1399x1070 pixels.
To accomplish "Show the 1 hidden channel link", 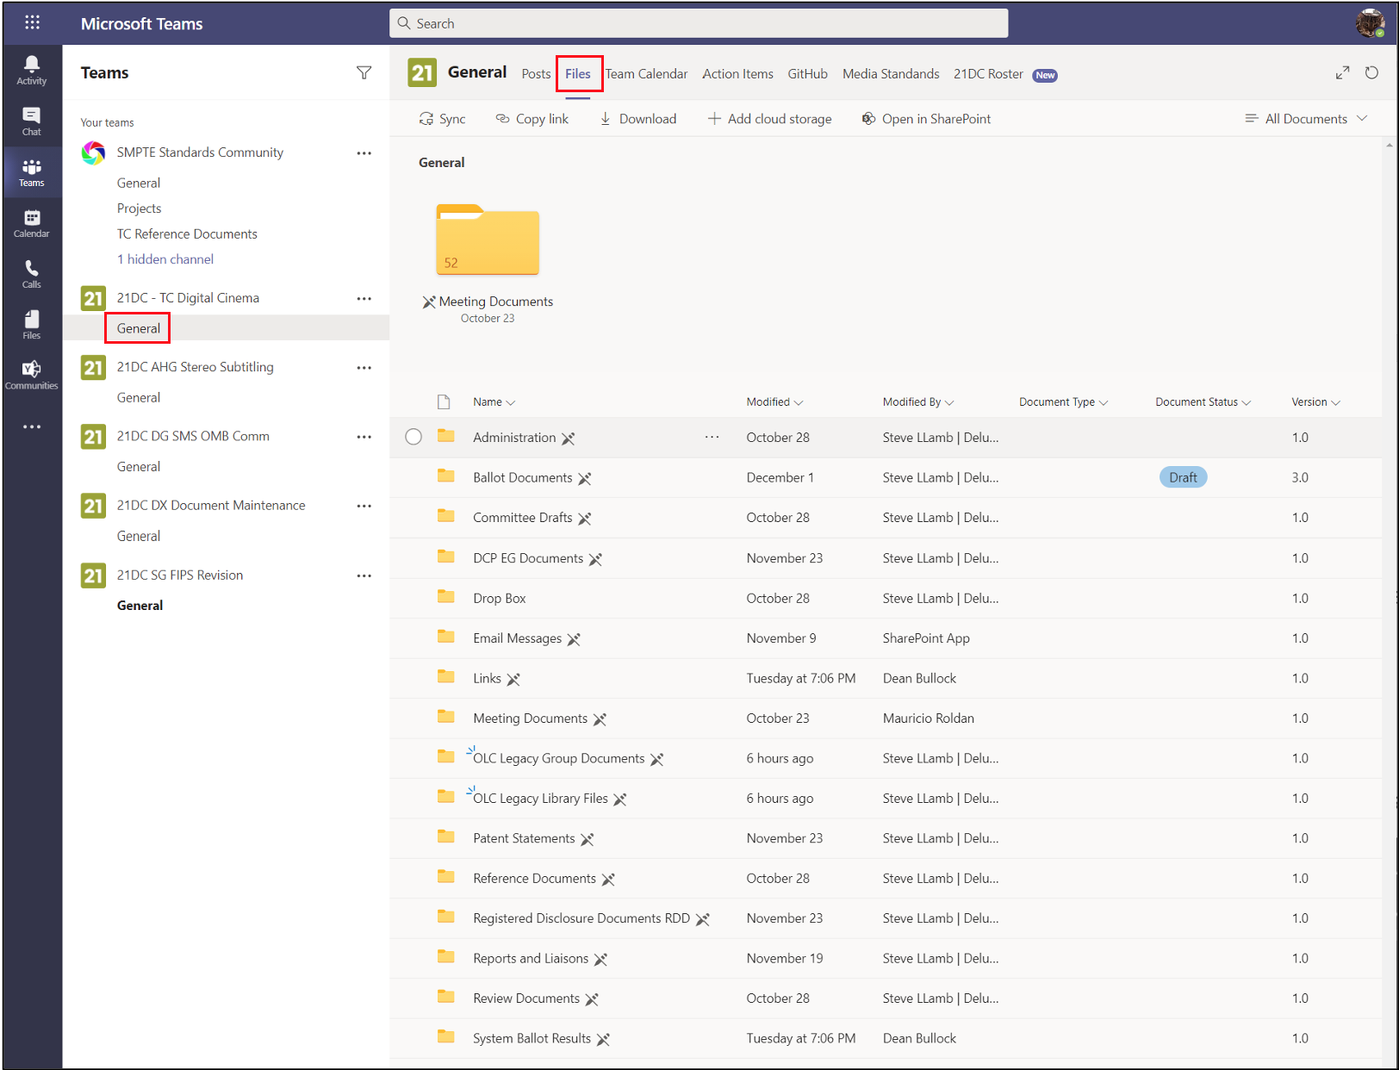I will [x=165, y=259].
